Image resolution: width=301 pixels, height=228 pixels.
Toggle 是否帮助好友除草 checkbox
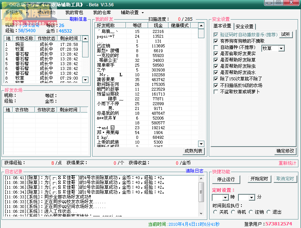(x=216, y=60)
